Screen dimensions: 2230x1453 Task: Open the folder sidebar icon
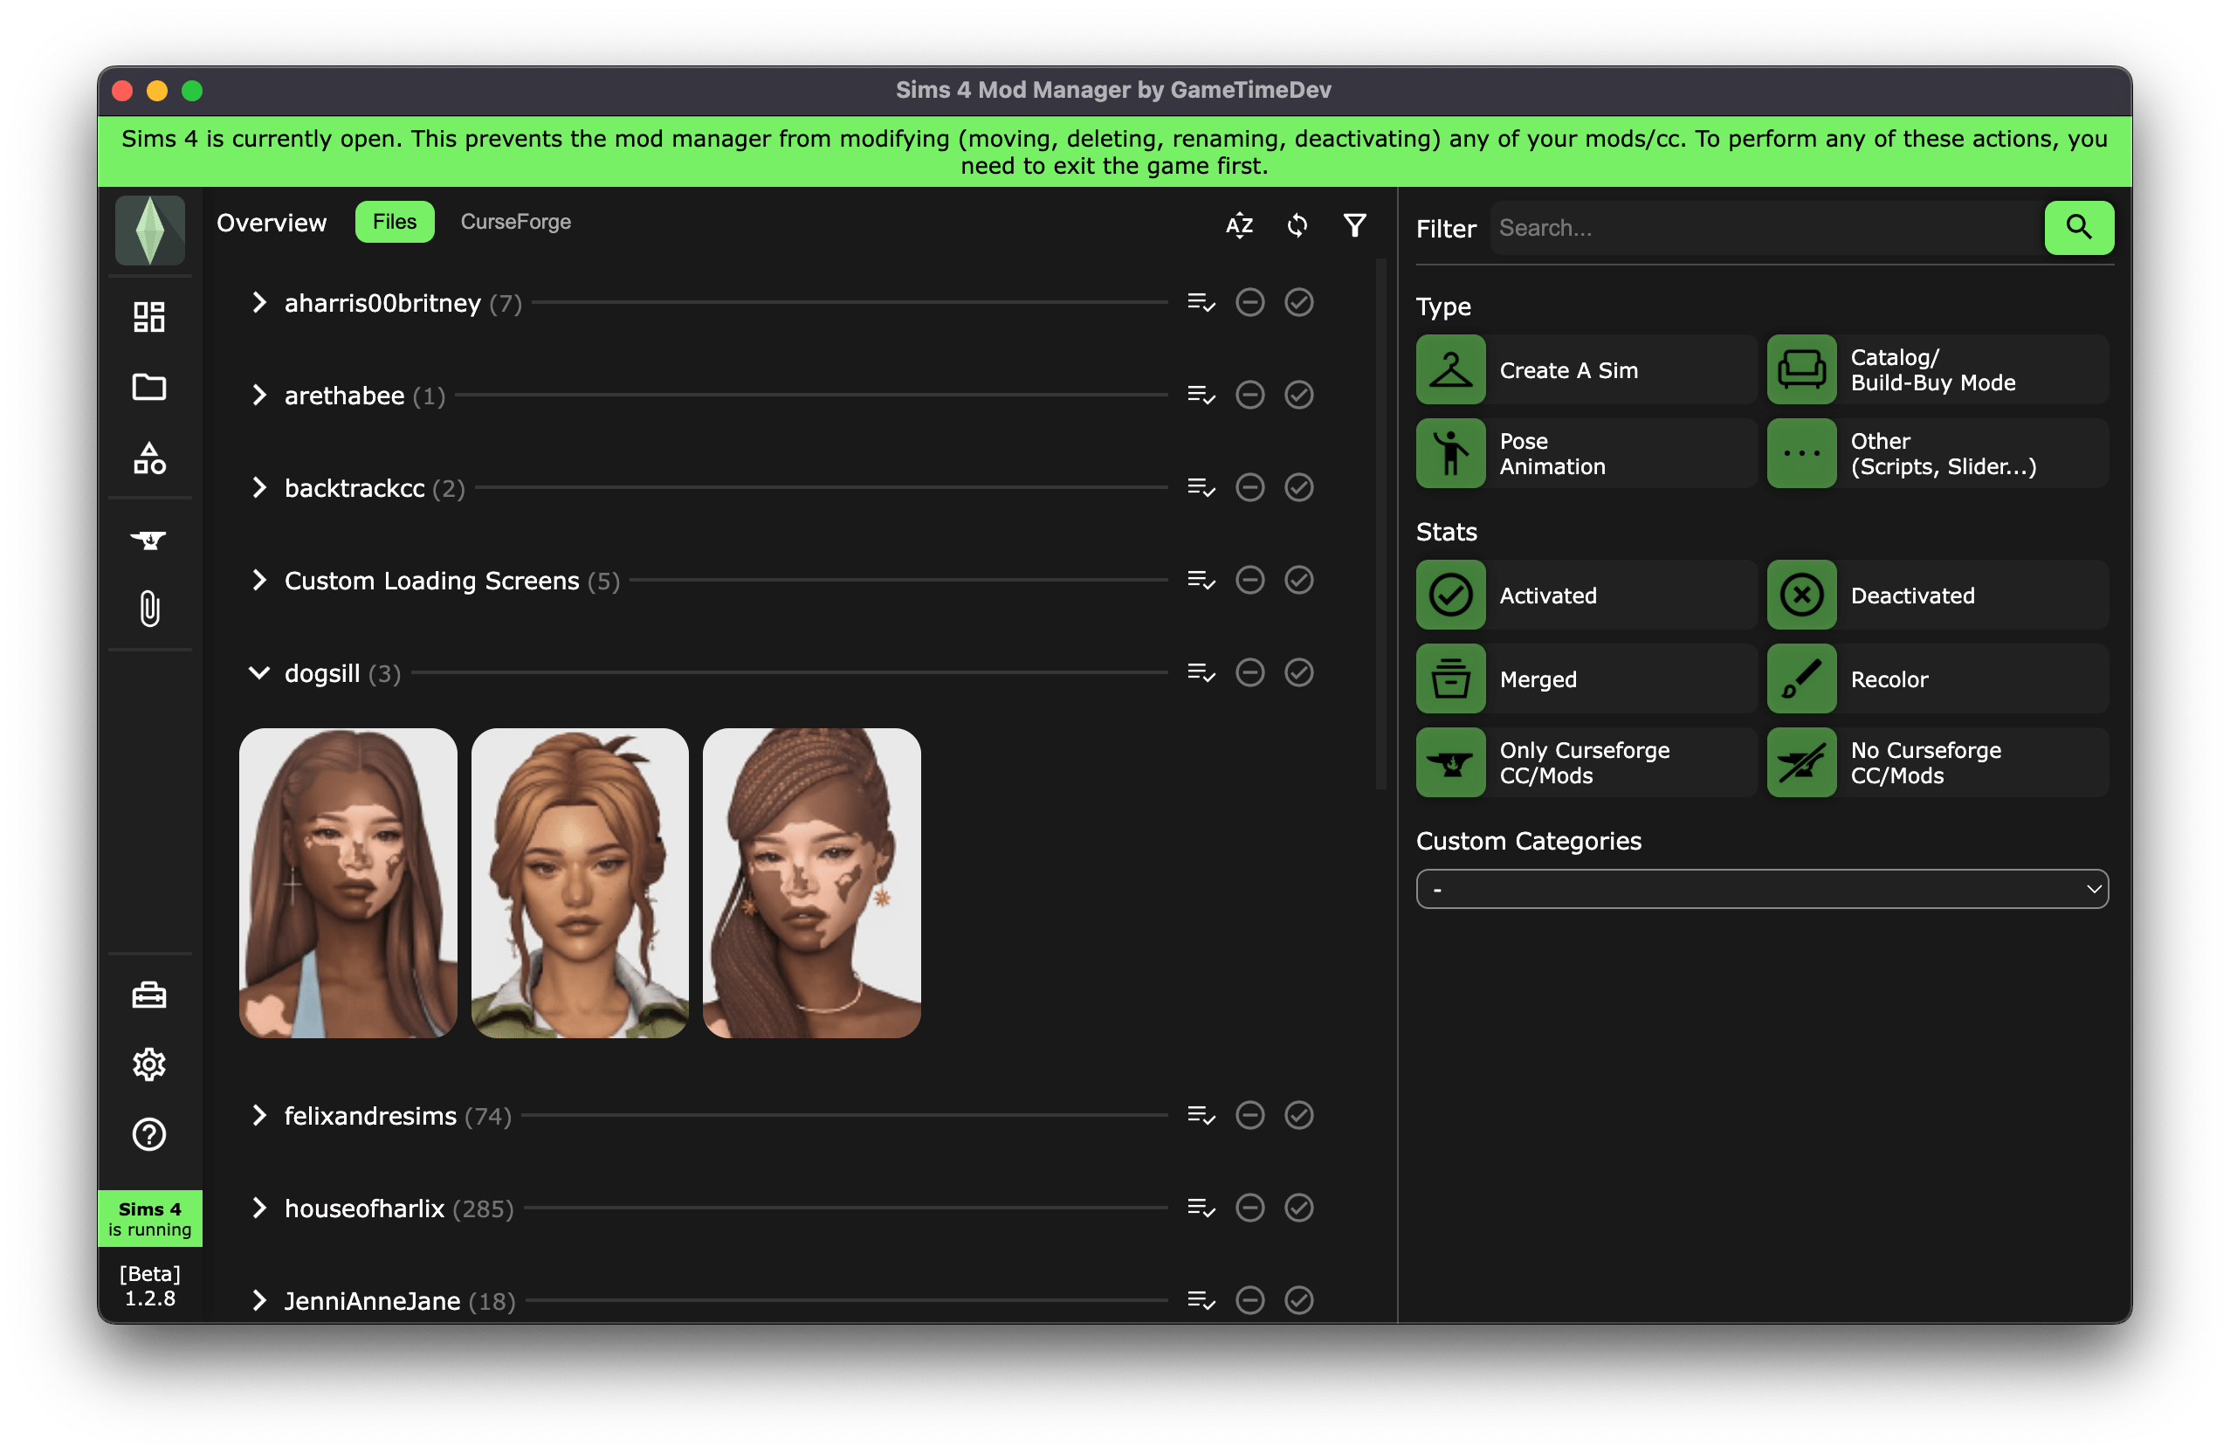[x=150, y=387]
